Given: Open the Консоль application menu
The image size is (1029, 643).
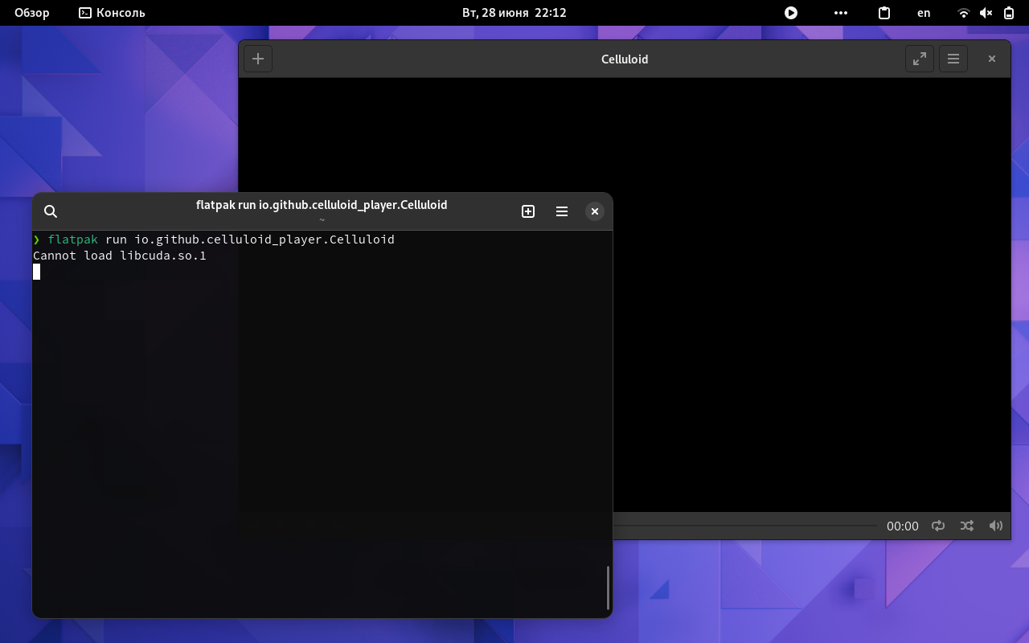Looking at the screenshot, I should [110, 12].
